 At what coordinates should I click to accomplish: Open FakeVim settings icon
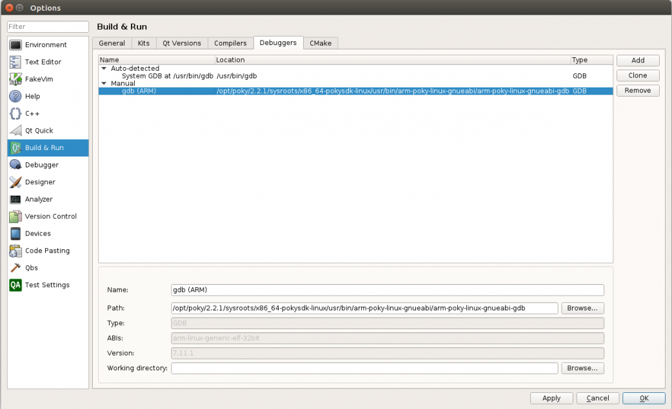(15, 79)
